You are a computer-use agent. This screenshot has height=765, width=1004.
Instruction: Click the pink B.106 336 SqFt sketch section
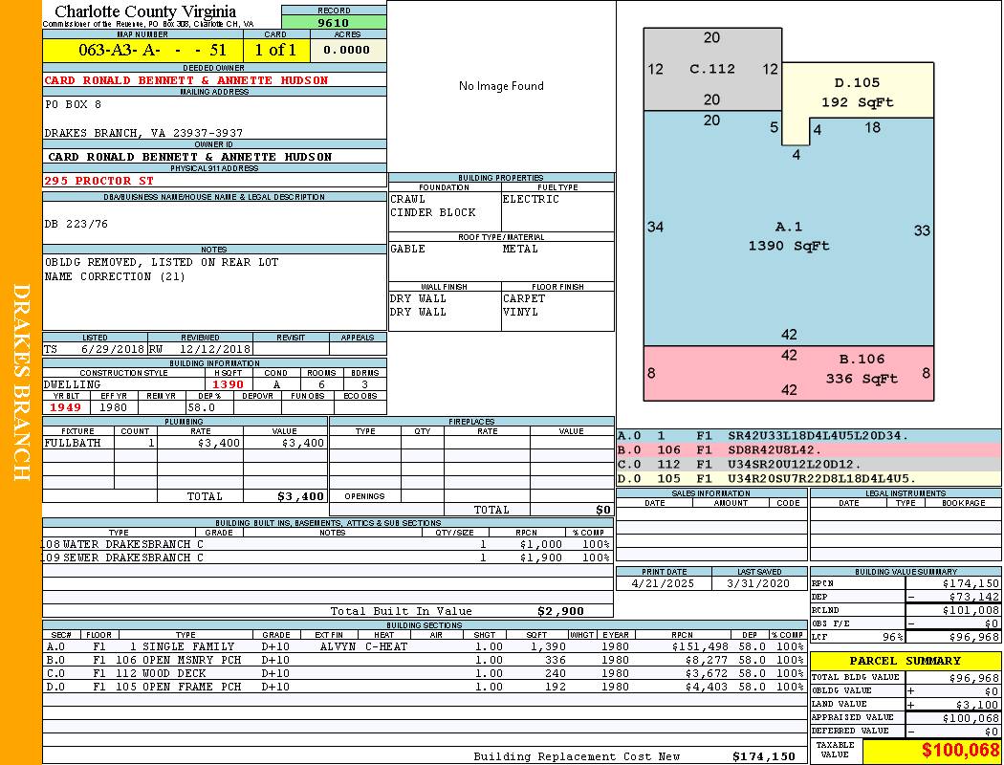[x=788, y=372]
